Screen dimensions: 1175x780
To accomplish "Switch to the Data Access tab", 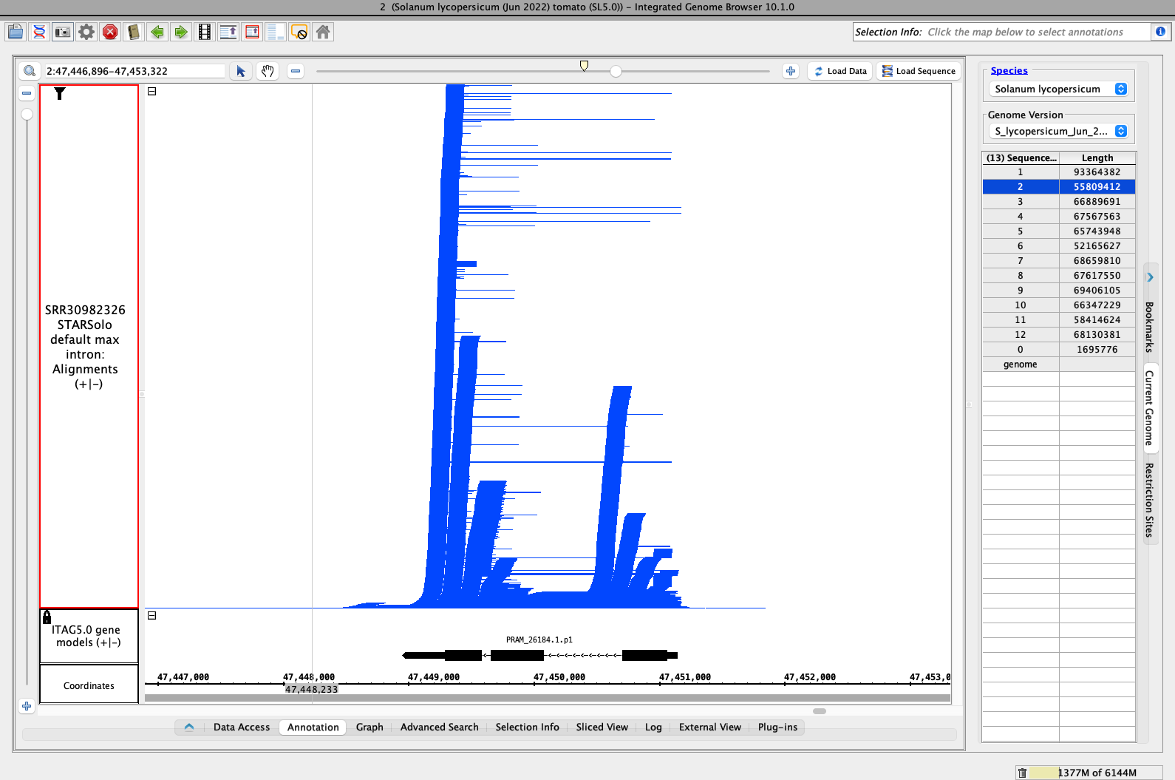I will pyautogui.click(x=242, y=727).
